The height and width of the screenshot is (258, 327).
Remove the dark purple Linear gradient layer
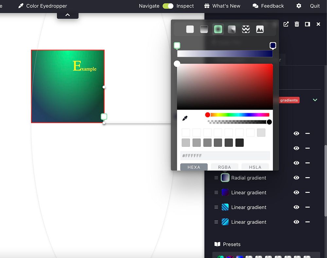(x=307, y=192)
